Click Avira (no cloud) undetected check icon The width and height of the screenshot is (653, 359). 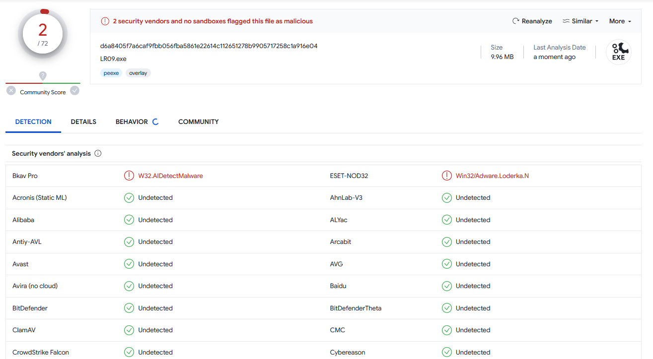(x=129, y=286)
